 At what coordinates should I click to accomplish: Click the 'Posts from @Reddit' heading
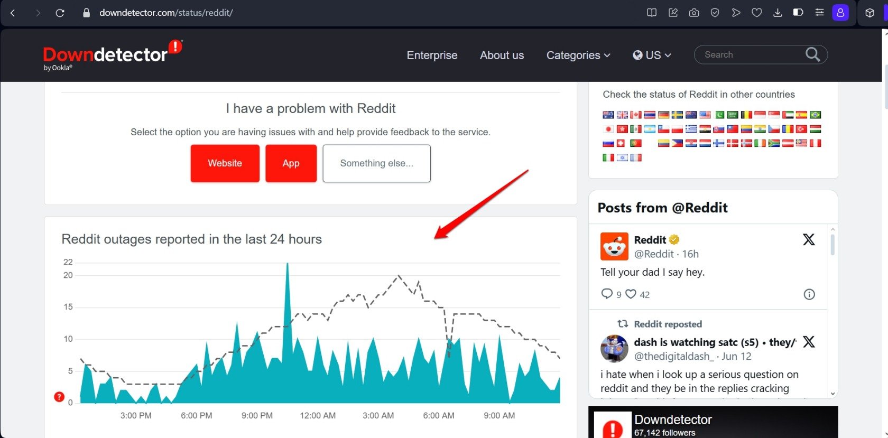(662, 208)
